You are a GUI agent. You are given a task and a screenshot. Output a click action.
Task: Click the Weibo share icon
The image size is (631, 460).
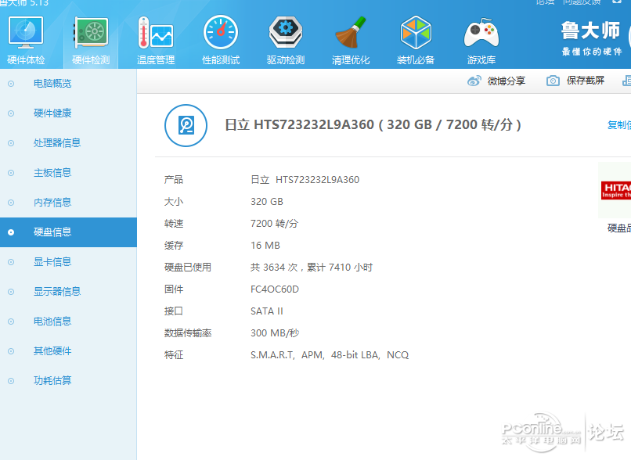474,81
